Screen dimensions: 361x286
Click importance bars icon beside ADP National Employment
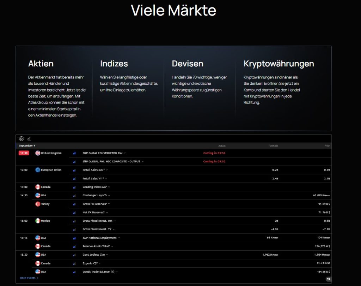click(x=74, y=238)
